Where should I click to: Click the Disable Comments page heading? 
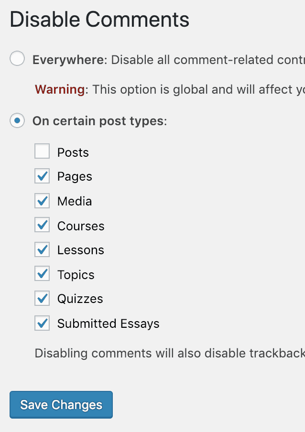pos(99,20)
